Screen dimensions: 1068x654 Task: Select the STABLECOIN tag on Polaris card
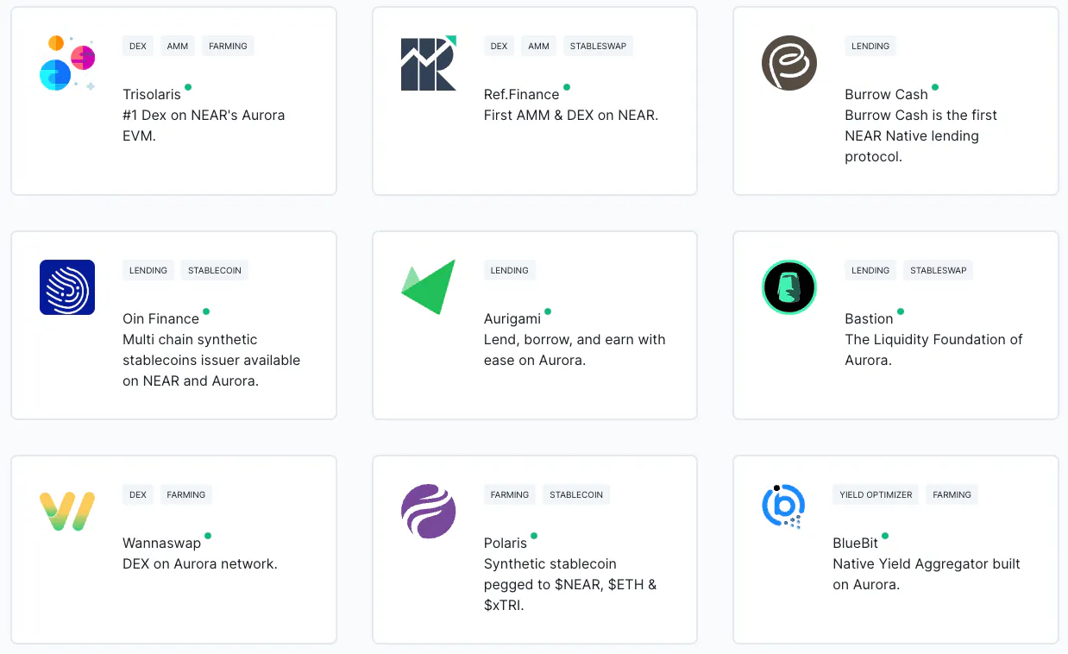click(576, 494)
